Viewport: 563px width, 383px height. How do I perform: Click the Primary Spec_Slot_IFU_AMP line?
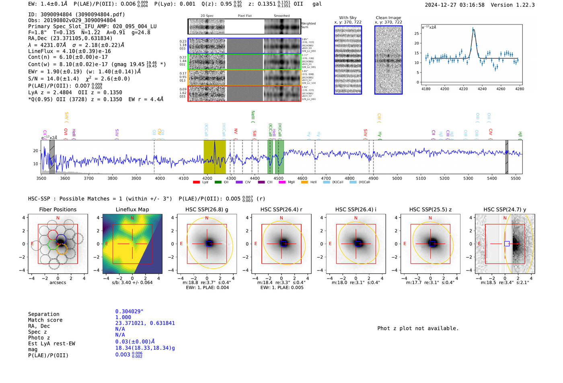pos(92,26)
